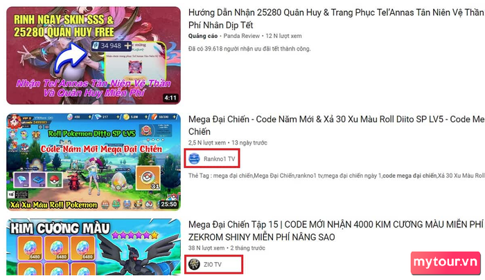
Task: Open the ZIO TV channel name
Action: tap(213, 265)
